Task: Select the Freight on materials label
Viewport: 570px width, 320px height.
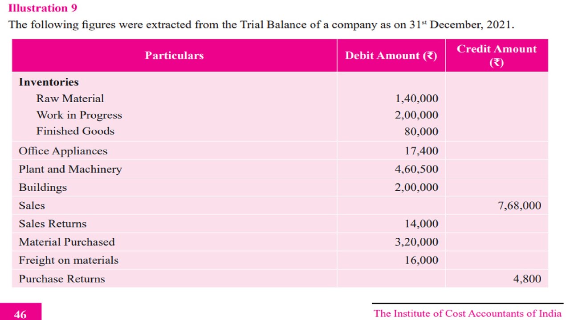Action: [x=69, y=260]
